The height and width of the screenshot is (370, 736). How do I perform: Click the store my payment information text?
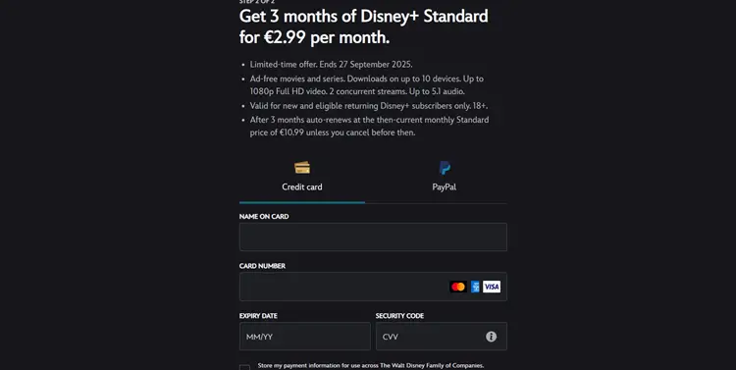pyautogui.click(x=371, y=365)
